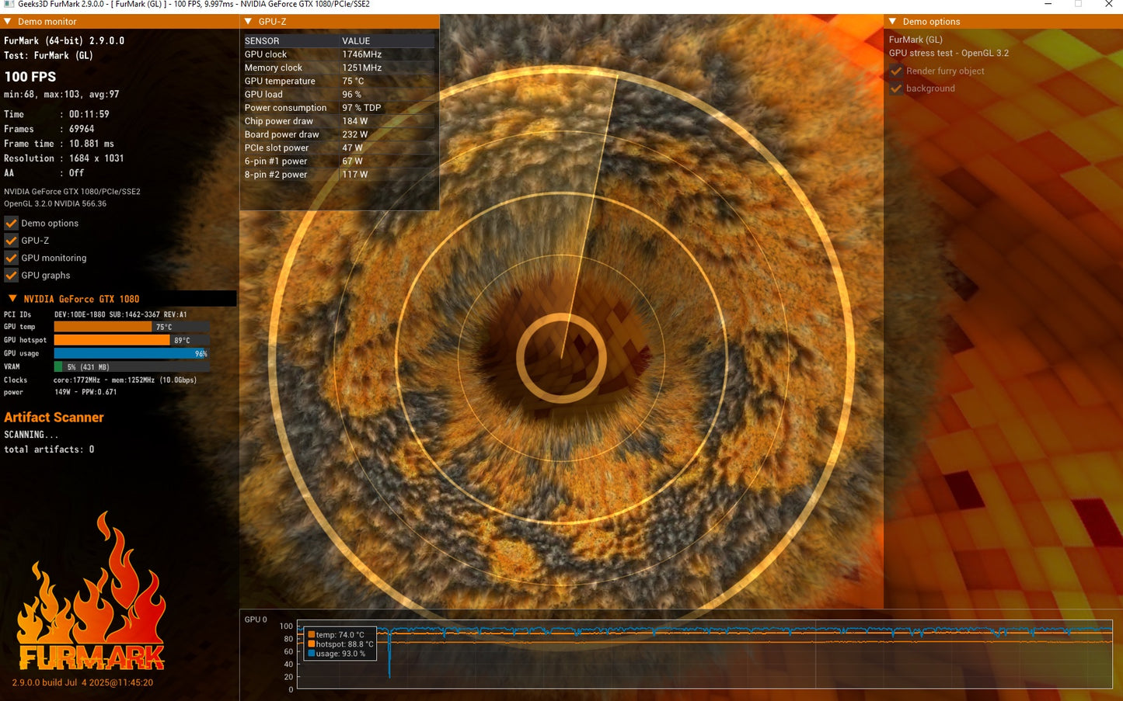Click the orange temp legend swatch

[x=312, y=635]
